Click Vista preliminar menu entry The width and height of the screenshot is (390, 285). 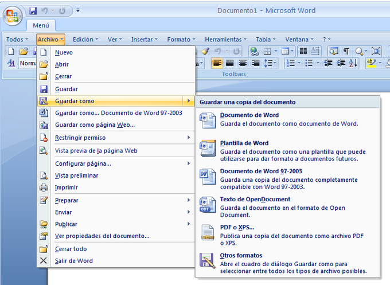(x=116, y=175)
